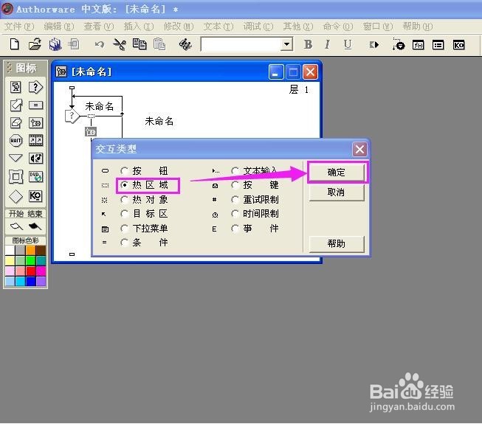Open the Knowledge Objects toolbar icon
The width and height of the screenshot is (482, 424).
pyautogui.click(x=458, y=45)
